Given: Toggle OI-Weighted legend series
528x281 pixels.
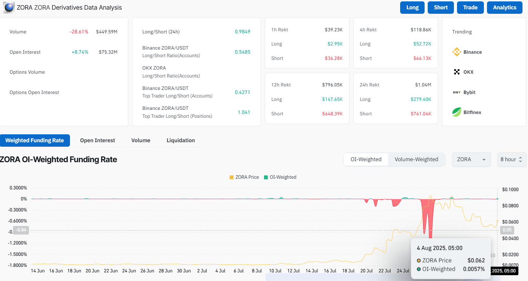Looking at the screenshot, I should 280,177.
